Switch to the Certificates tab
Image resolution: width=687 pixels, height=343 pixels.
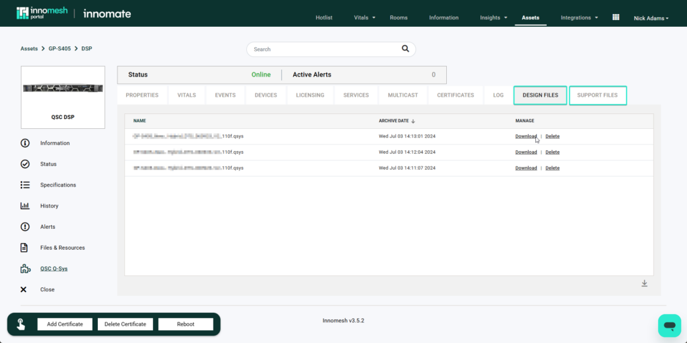pos(456,95)
